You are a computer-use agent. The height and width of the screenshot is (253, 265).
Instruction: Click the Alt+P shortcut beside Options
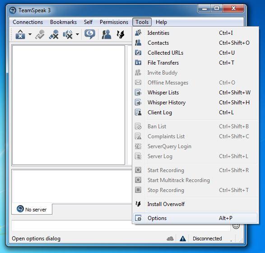point(226,218)
